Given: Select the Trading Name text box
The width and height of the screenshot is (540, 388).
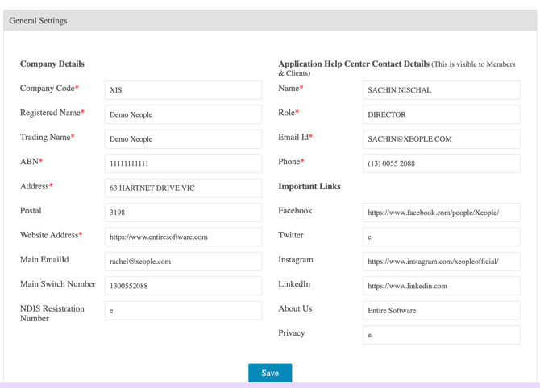Looking at the screenshot, I should click(x=183, y=139).
